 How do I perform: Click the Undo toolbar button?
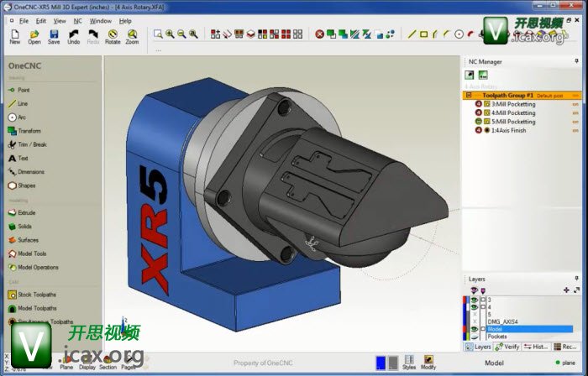74,36
